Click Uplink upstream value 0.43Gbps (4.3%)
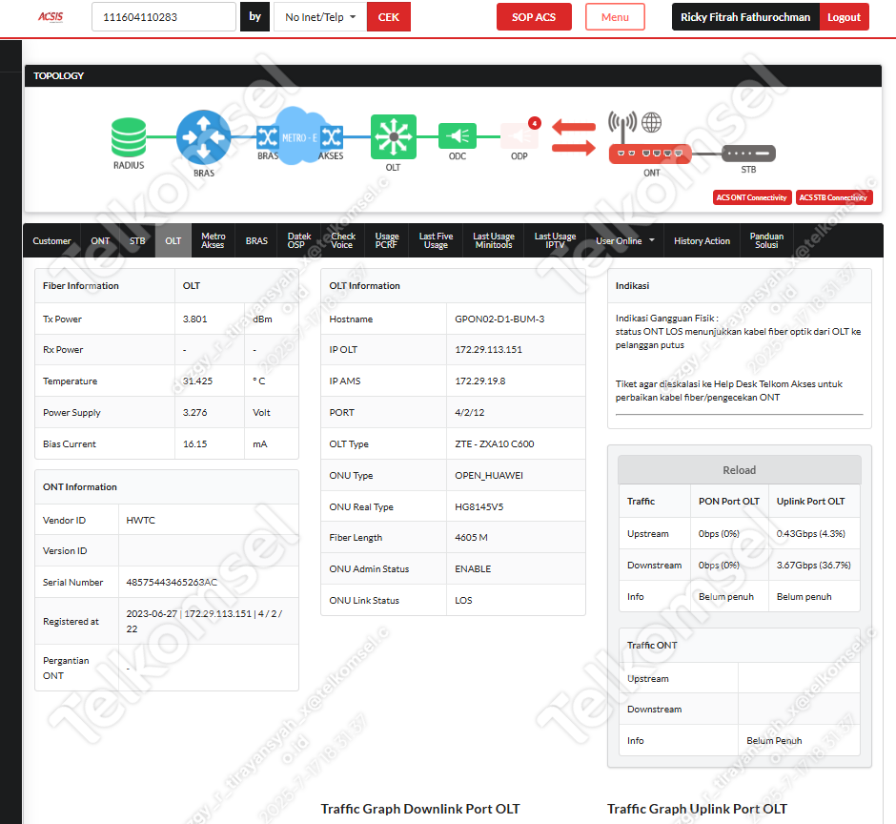This screenshot has height=824, width=896. click(811, 533)
